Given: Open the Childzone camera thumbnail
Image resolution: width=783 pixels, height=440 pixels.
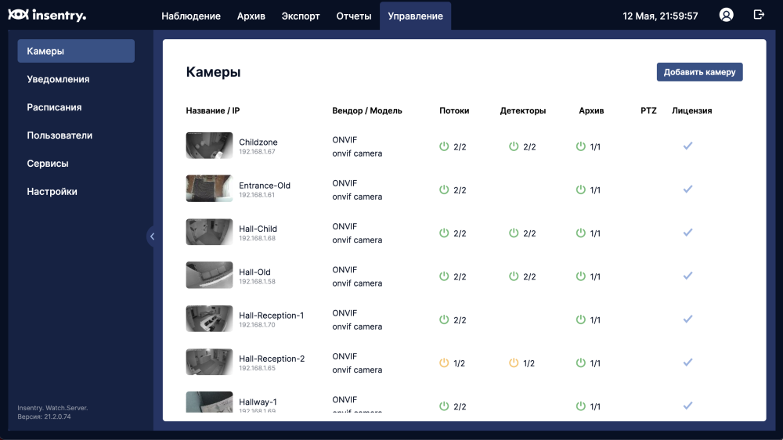Looking at the screenshot, I should [x=209, y=146].
